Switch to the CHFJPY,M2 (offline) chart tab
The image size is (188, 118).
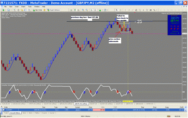click(x=35, y=104)
